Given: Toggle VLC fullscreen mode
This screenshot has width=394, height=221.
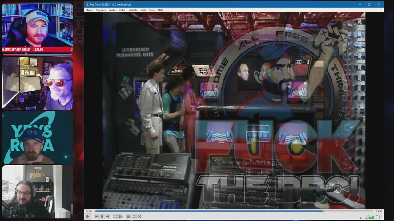Looking at the screenshot, I should point(115,216).
